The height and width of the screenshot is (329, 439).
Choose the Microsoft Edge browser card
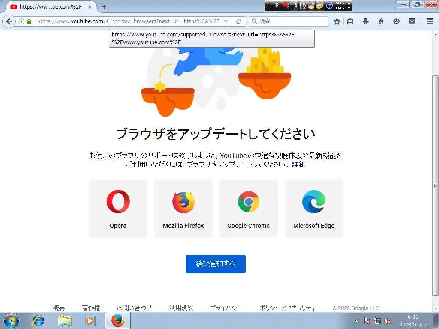[x=314, y=209]
